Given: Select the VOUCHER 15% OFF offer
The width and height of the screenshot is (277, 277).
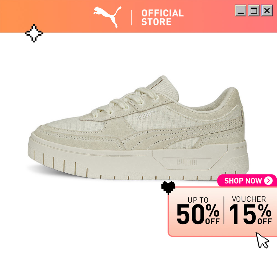Looking at the screenshot, I should click(x=250, y=210).
